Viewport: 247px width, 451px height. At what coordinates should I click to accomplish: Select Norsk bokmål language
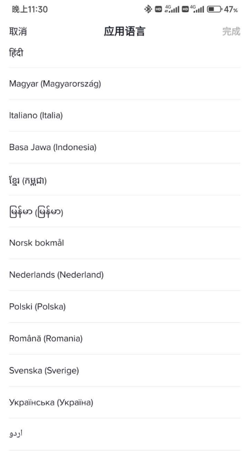click(x=125, y=243)
